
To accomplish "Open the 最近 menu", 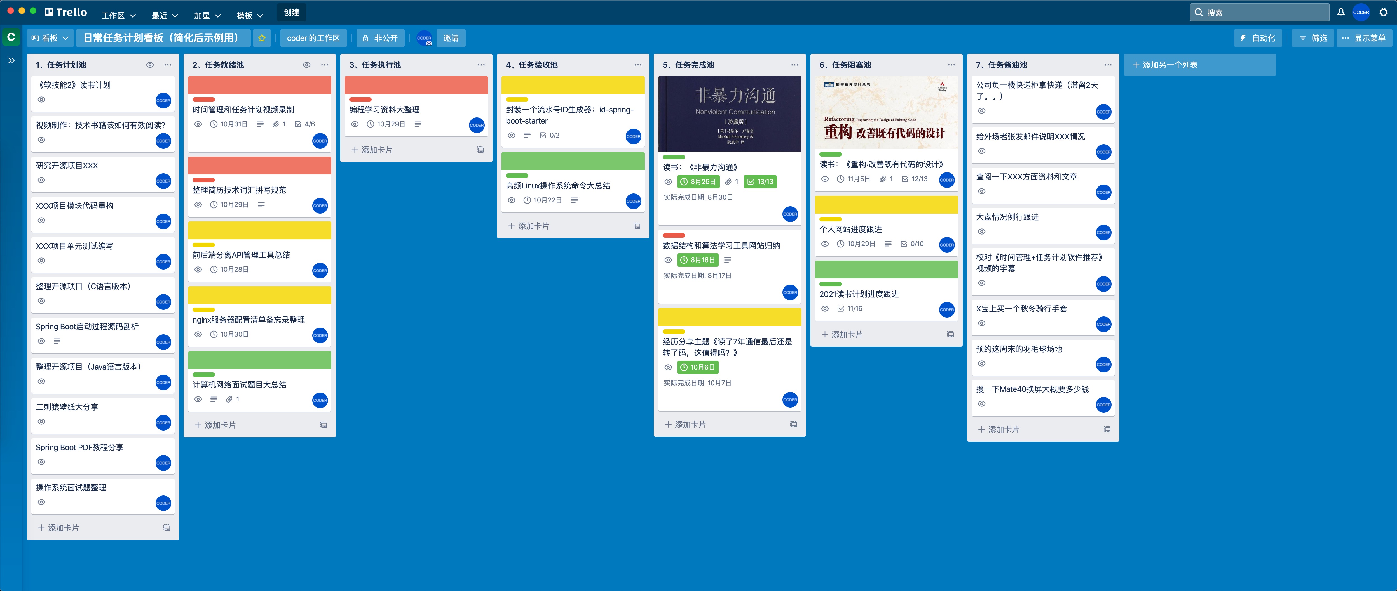I will coord(164,16).
